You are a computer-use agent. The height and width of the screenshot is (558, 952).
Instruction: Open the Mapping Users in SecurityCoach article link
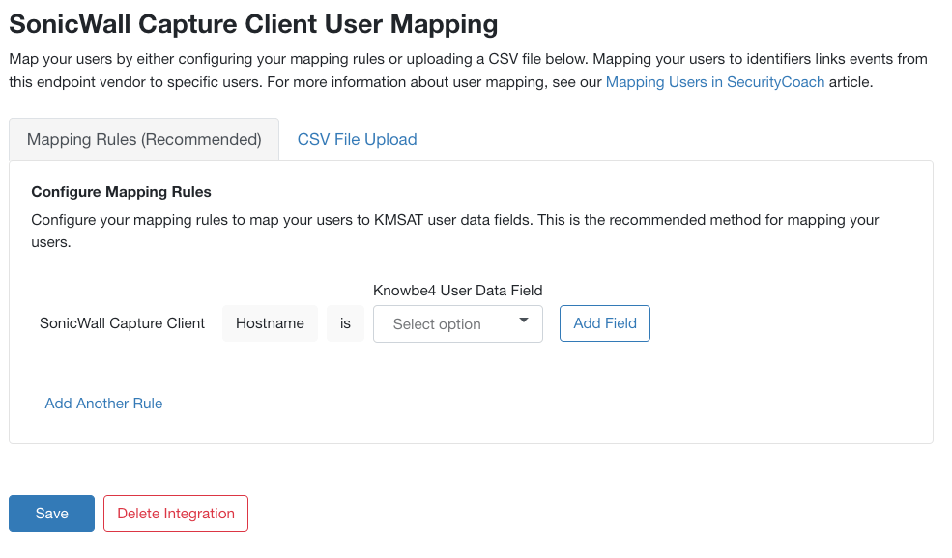click(x=714, y=82)
